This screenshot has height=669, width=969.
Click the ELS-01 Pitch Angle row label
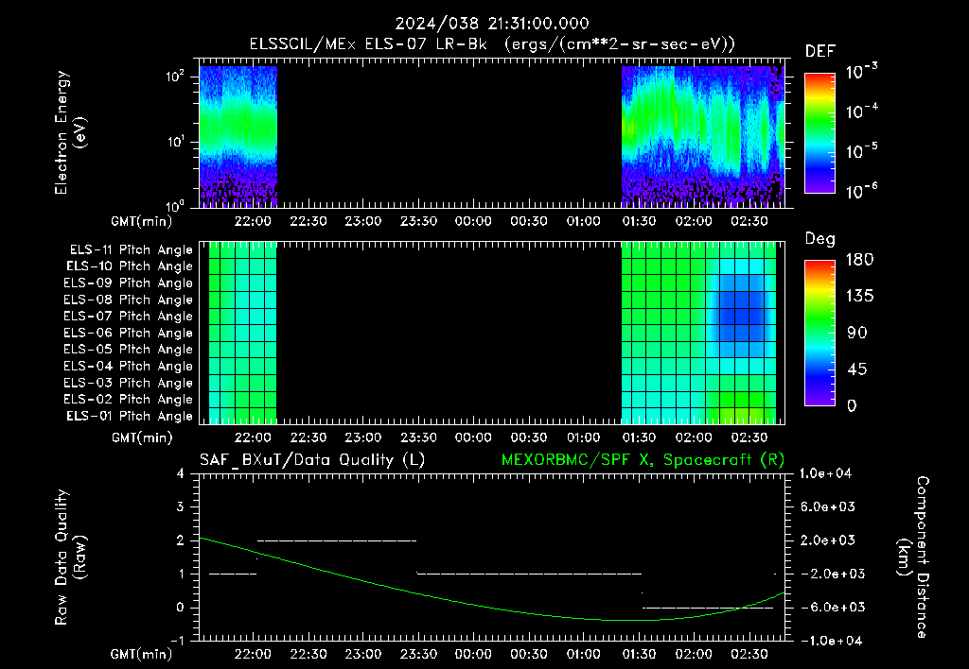(x=130, y=416)
